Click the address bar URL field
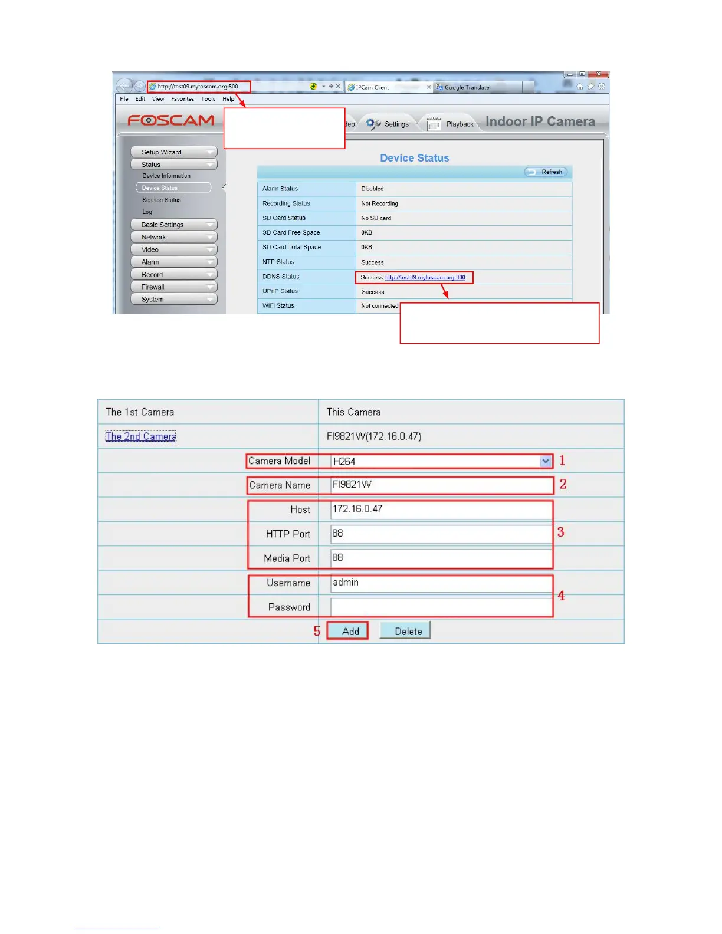The width and height of the screenshot is (722, 934). (199, 87)
